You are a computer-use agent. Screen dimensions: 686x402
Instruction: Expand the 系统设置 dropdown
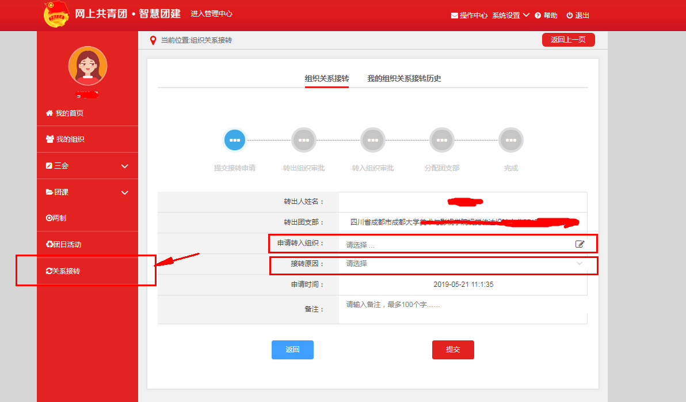click(510, 16)
